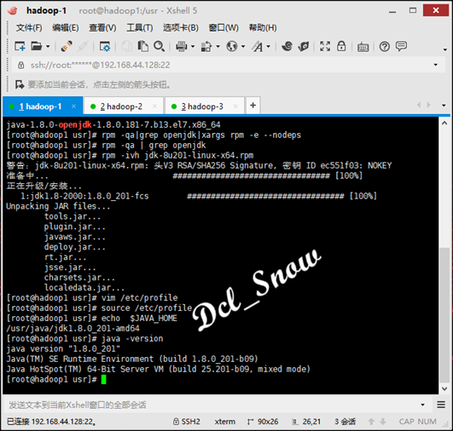The height and width of the screenshot is (431, 453).
Task: Open the 工具(T) menu
Action: (140, 28)
